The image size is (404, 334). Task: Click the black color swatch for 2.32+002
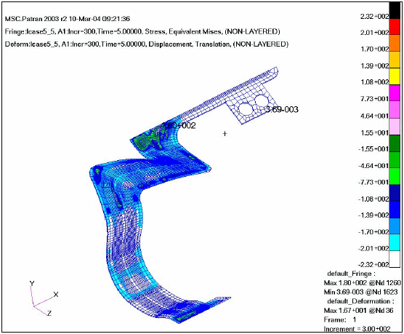point(395,10)
